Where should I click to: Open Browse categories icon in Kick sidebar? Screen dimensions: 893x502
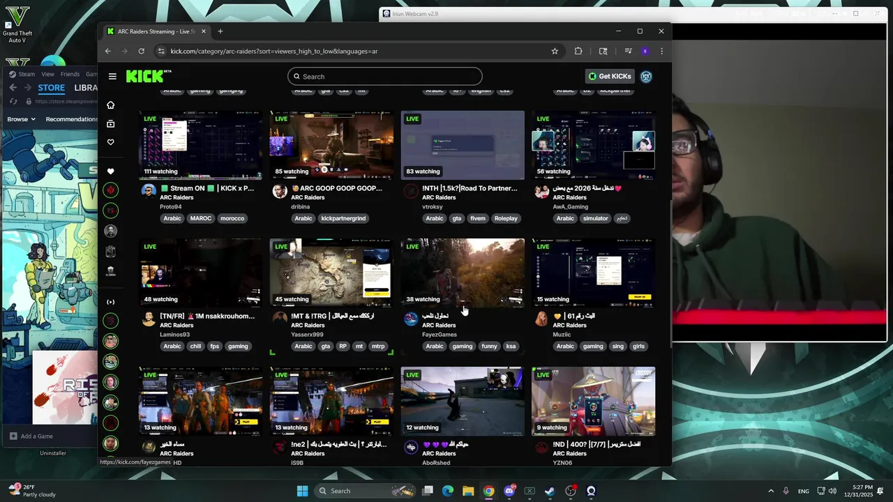coord(110,123)
